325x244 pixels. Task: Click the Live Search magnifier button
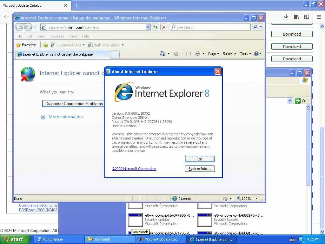click(255, 27)
